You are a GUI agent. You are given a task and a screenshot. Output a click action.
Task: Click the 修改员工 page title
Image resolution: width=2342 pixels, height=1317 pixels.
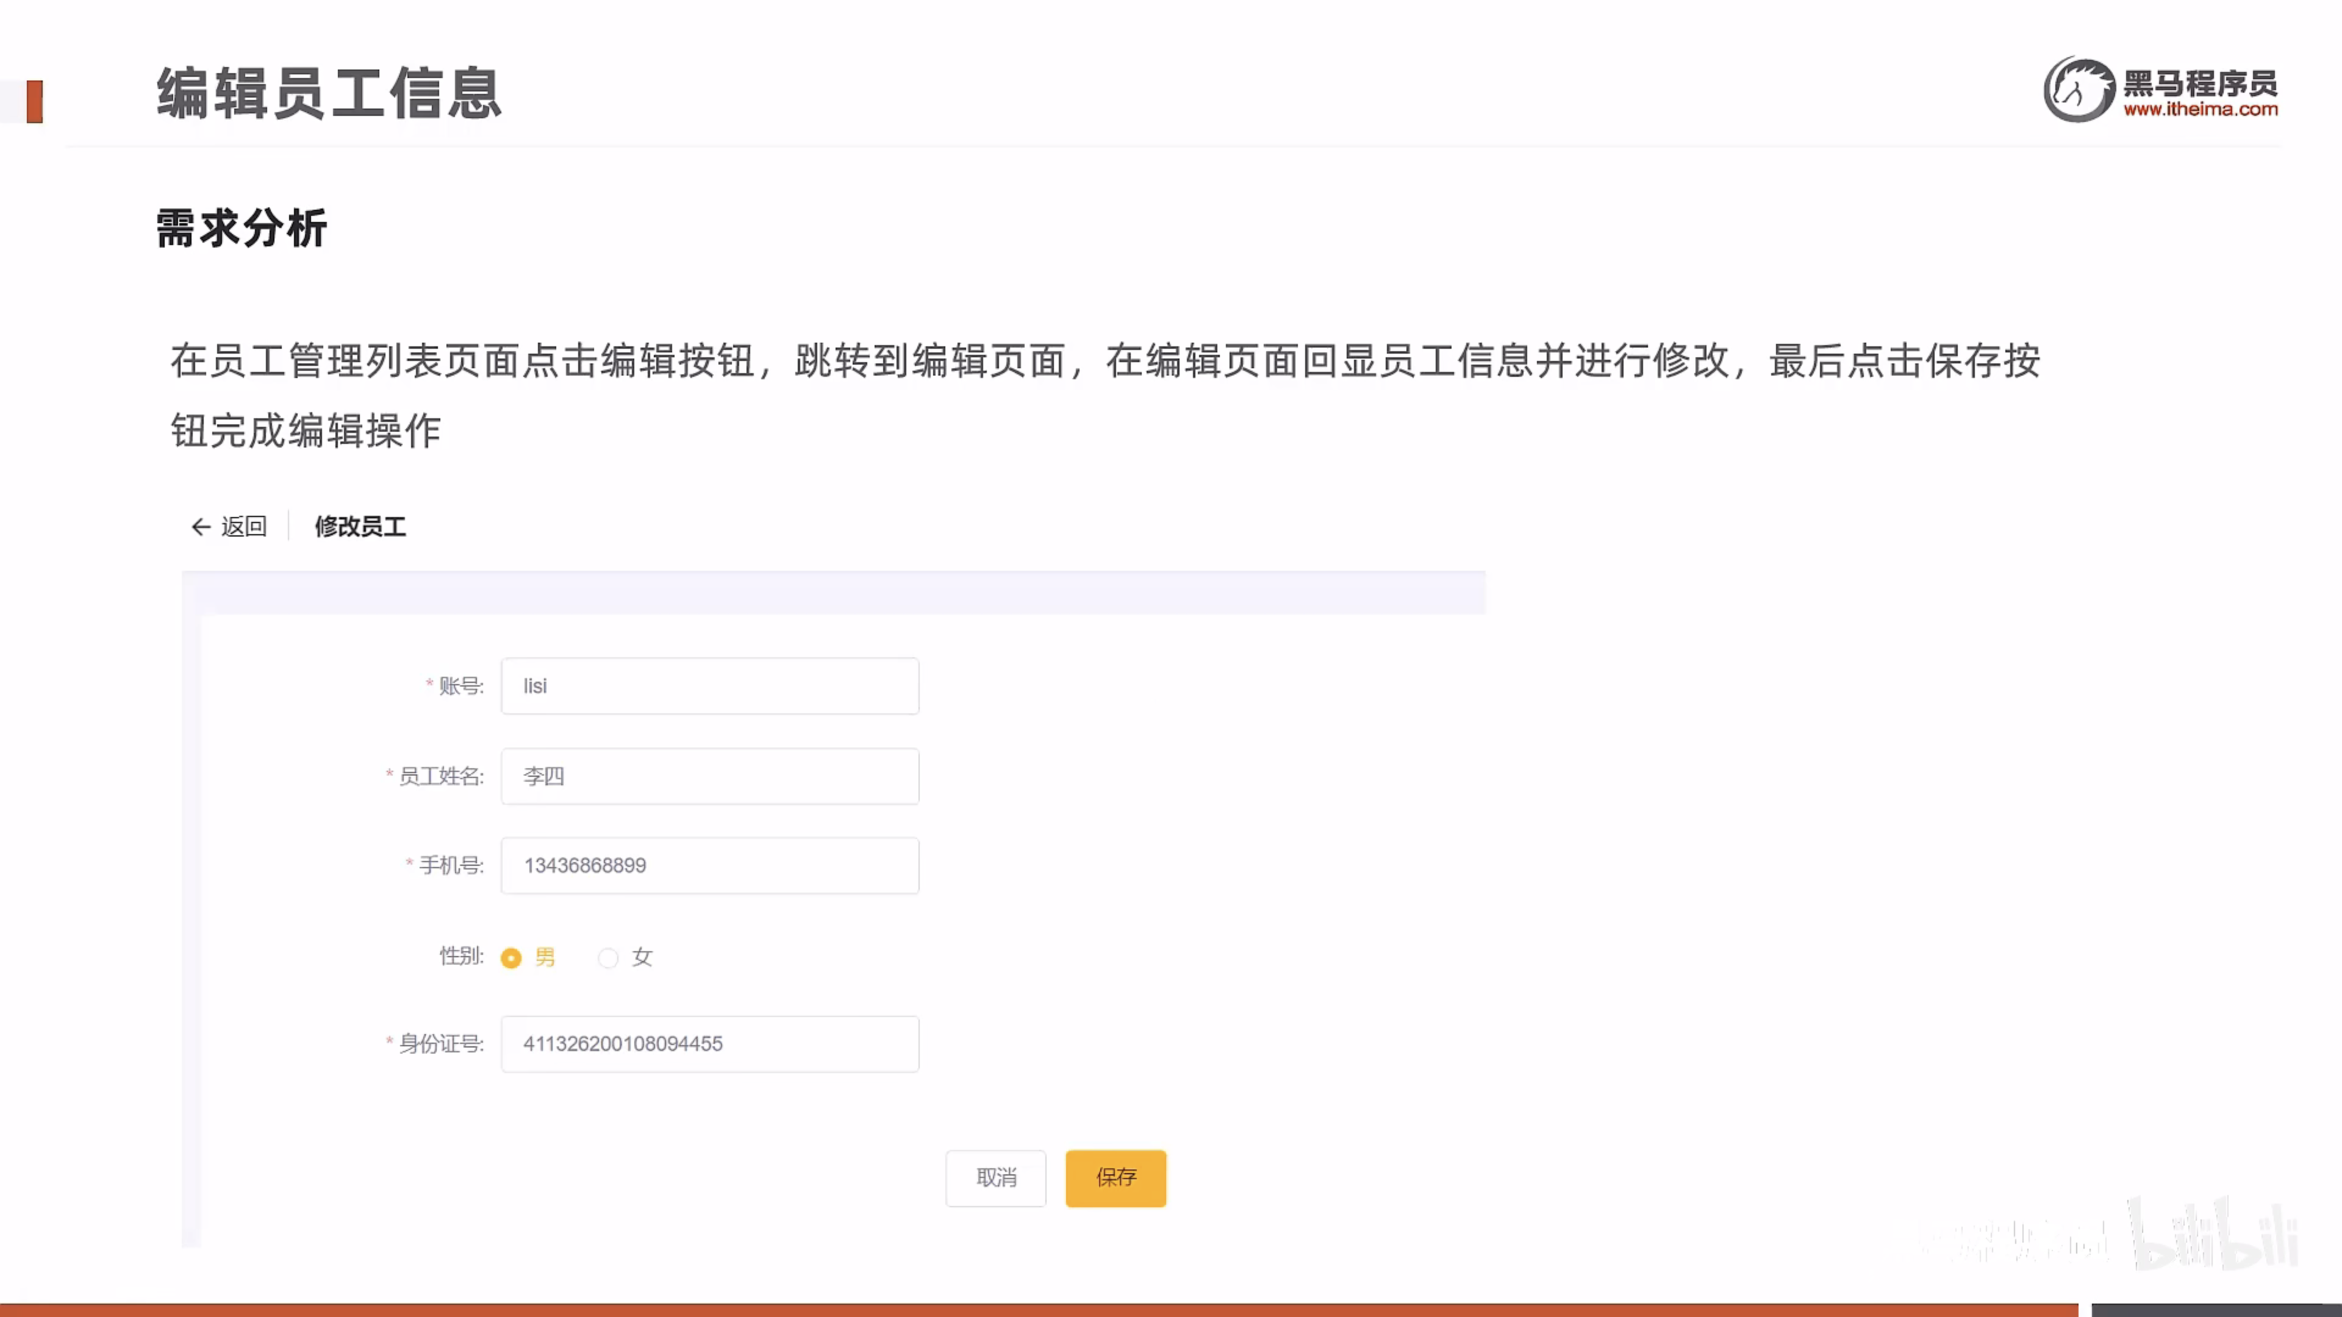click(360, 526)
